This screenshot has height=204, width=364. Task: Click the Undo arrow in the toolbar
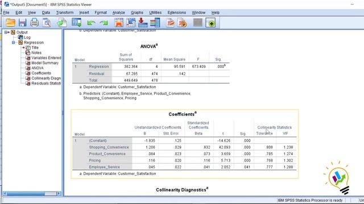click(x=91, y=23)
